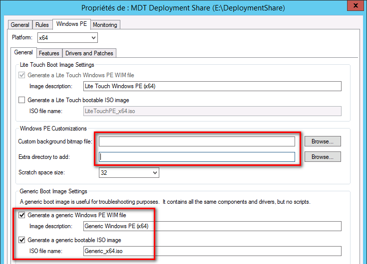Switch to the Rules tab

pyautogui.click(x=42, y=25)
